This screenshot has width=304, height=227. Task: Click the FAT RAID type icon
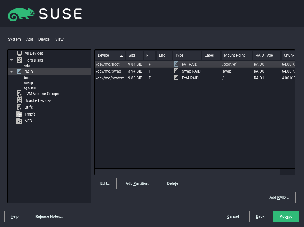coord(177,64)
